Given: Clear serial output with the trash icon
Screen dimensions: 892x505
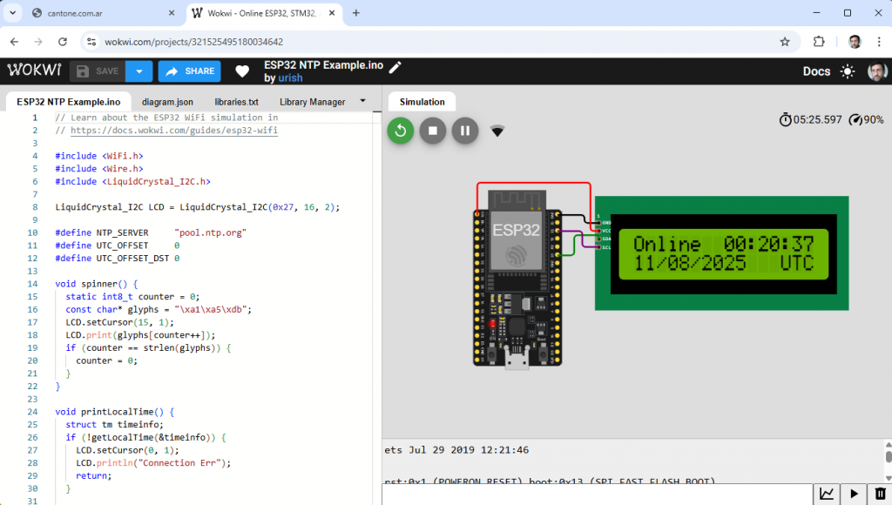Looking at the screenshot, I should click(x=880, y=494).
